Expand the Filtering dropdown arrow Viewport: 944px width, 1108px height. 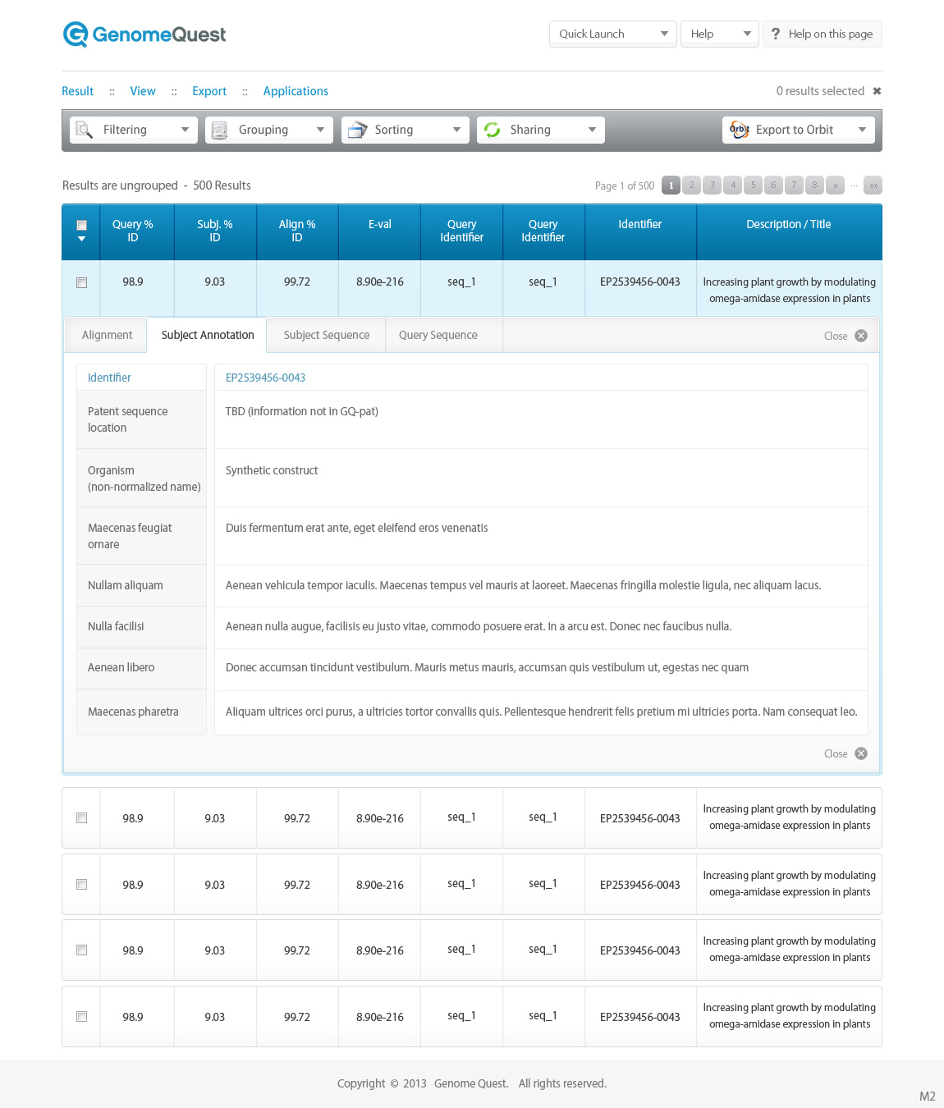tap(185, 130)
